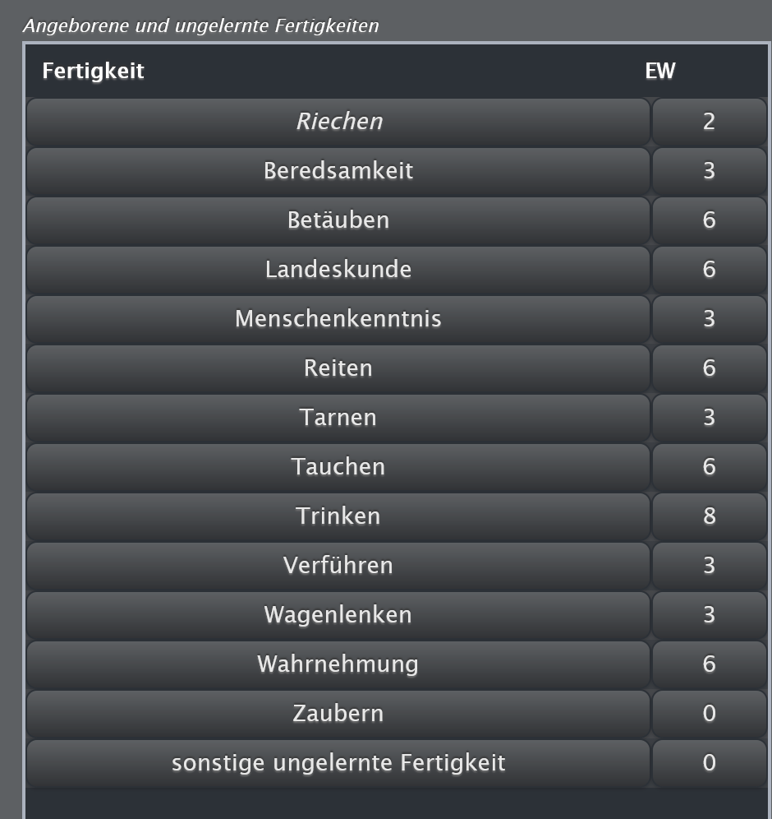The width and height of the screenshot is (772, 819).
Task: Click the Riechen skill button
Action: (338, 122)
